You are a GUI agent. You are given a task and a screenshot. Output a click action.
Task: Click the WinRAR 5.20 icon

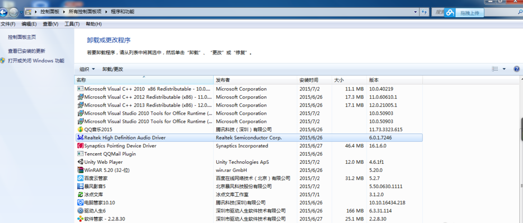pyautogui.click(x=80, y=170)
